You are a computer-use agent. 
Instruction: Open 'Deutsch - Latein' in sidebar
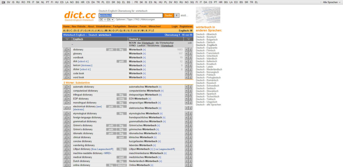coord(204,67)
